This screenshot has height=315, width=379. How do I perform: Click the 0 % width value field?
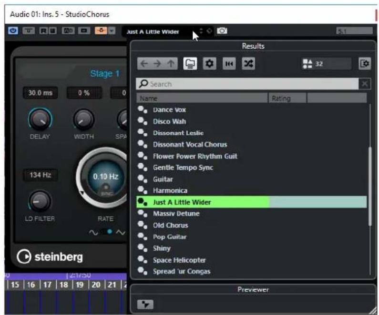[x=84, y=93]
